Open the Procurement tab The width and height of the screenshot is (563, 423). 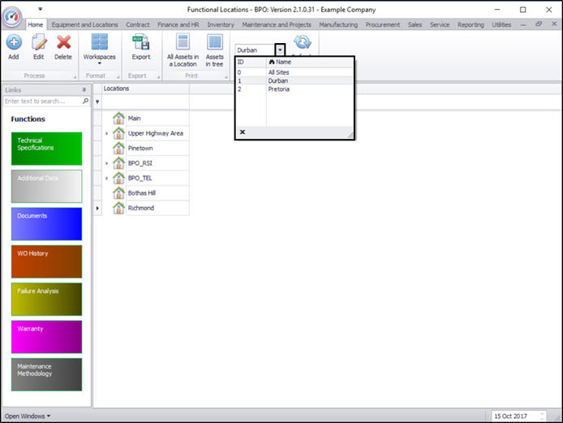click(382, 24)
